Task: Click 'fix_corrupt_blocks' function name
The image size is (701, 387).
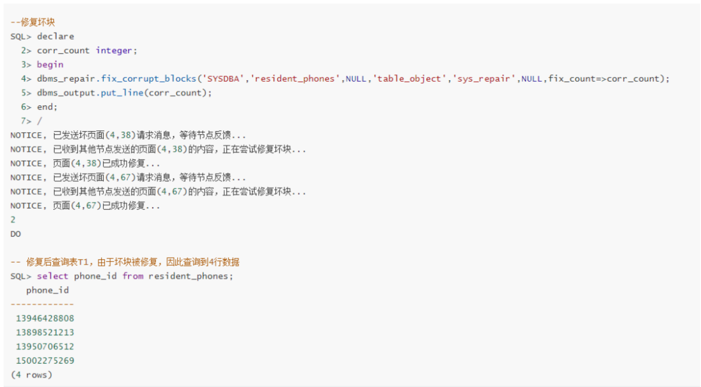Action: coord(149,79)
